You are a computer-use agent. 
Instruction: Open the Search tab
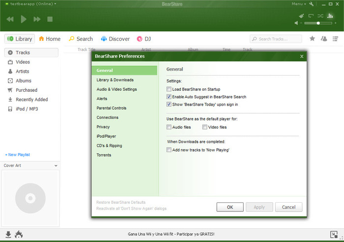pos(81,39)
